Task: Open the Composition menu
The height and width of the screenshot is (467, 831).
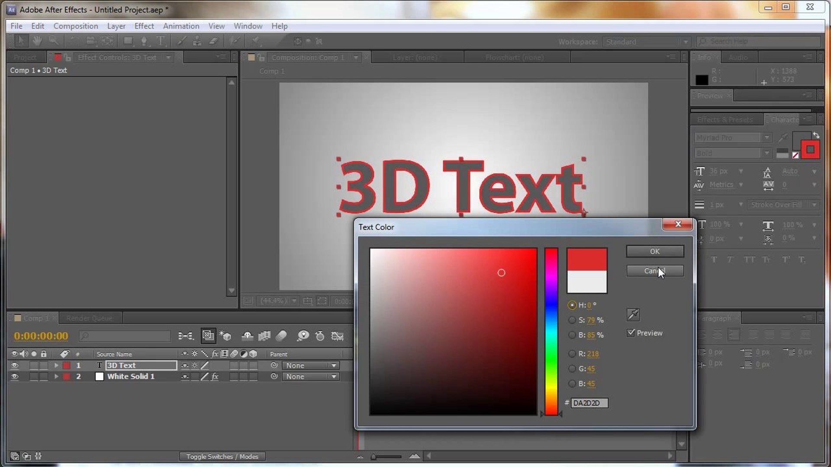Action: [x=75, y=26]
